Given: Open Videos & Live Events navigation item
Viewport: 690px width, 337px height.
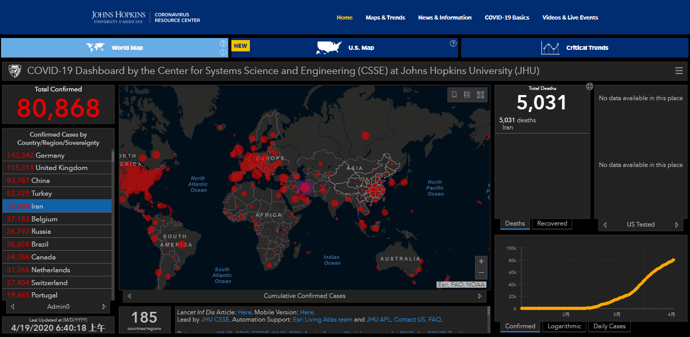Looking at the screenshot, I should [570, 17].
